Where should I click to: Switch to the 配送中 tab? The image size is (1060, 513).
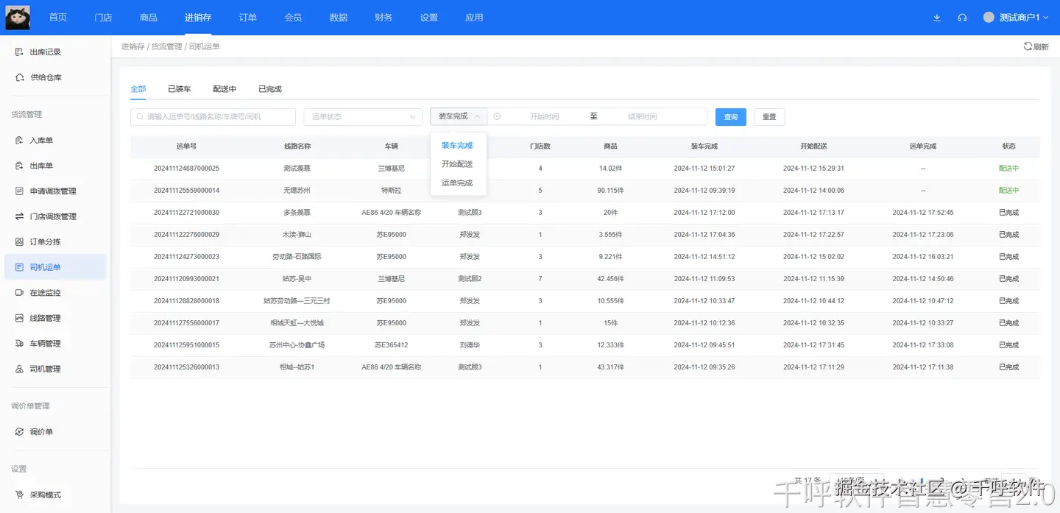pyautogui.click(x=225, y=89)
